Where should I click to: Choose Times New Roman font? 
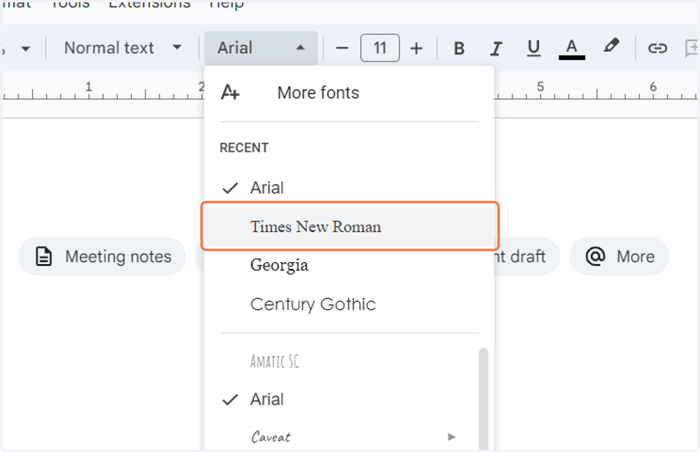click(349, 226)
